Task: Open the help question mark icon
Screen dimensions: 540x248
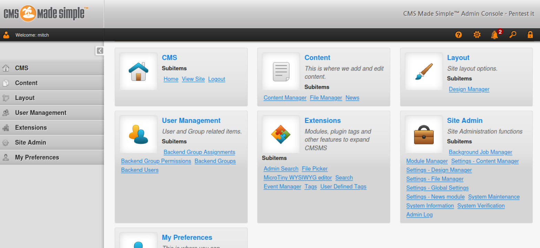Action: coord(458,35)
